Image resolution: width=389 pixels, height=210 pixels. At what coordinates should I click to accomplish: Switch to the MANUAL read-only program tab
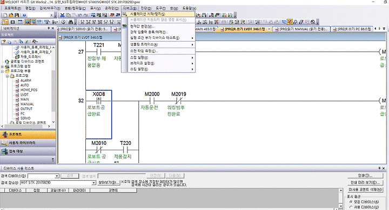[x=301, y=29]
